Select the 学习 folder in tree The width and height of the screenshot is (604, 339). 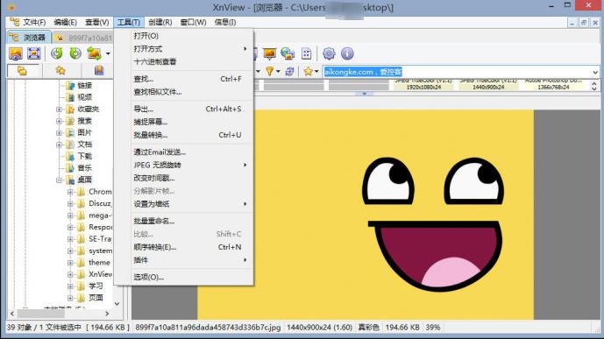point(96,286)
